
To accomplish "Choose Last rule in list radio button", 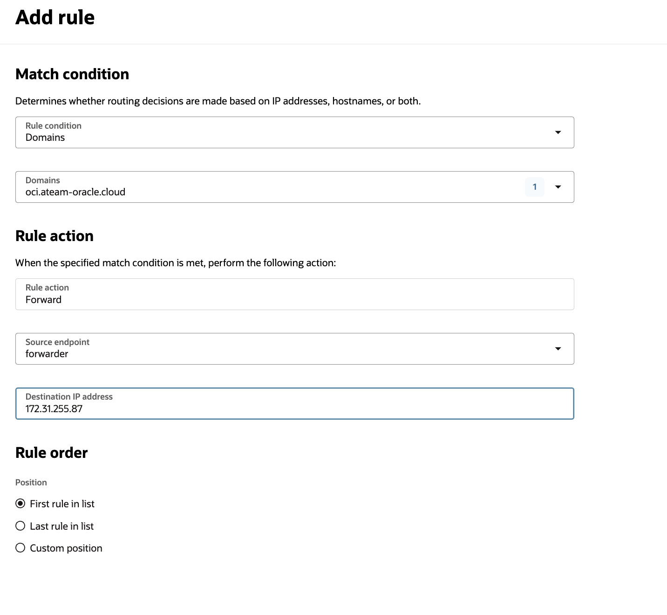I will point(20,526).
